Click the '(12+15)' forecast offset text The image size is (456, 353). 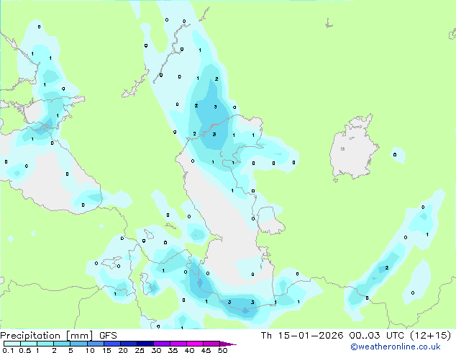coord(430,336)
